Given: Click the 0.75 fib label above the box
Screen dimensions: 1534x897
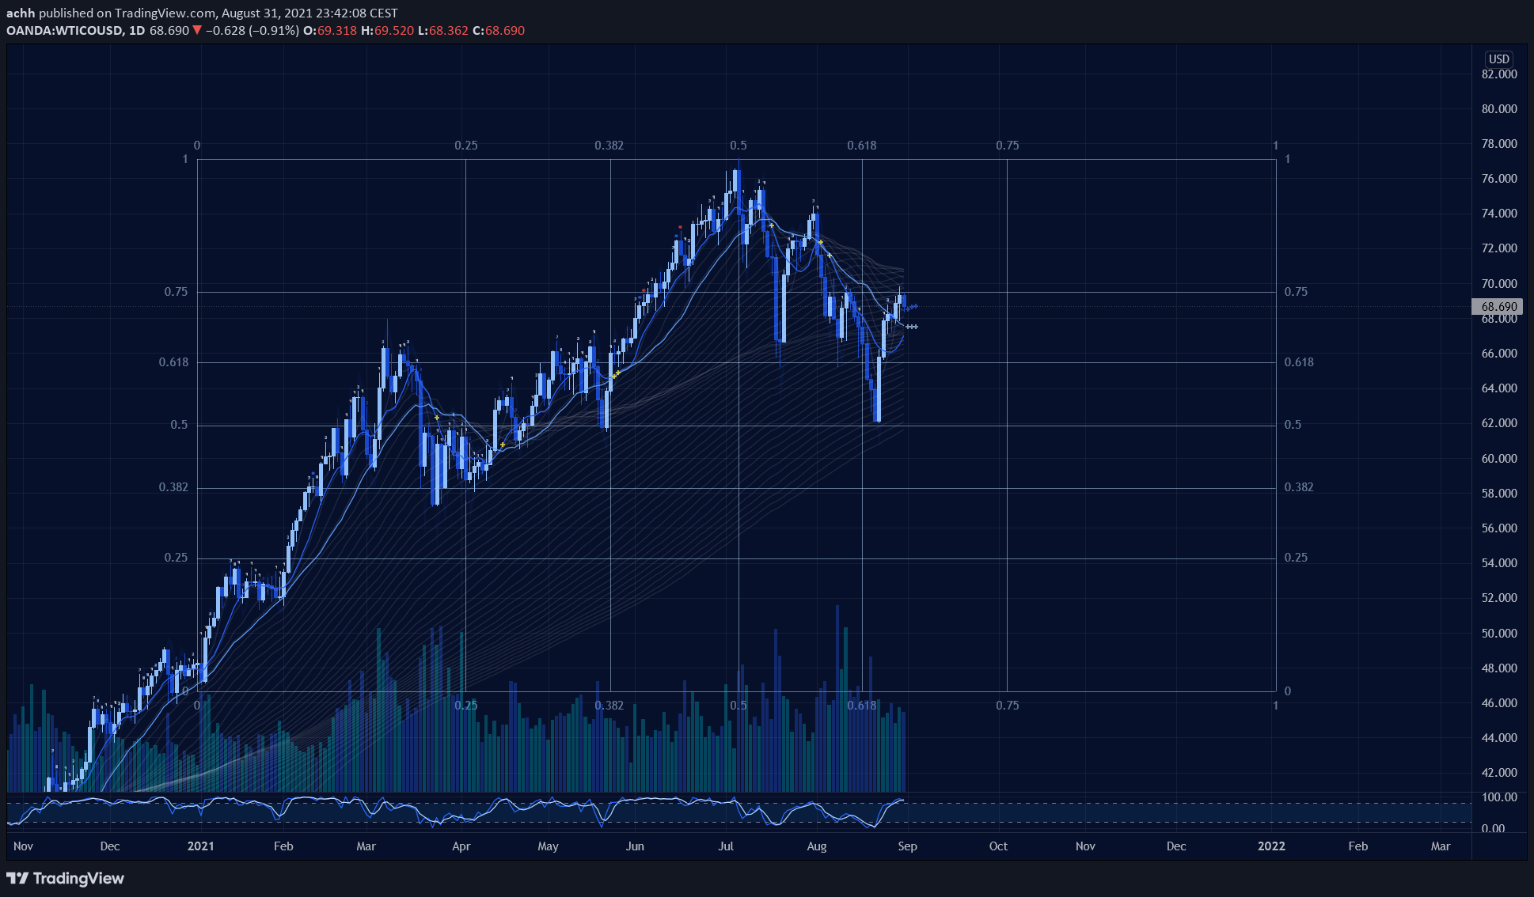Looking at the screenshot, I should pos(1007,145).
